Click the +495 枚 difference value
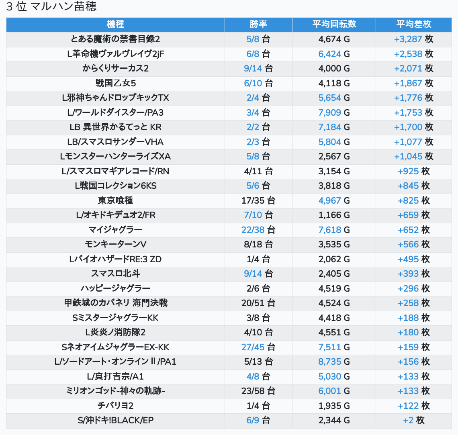This screenshot has width=458, height=435. tap(413, 259)
